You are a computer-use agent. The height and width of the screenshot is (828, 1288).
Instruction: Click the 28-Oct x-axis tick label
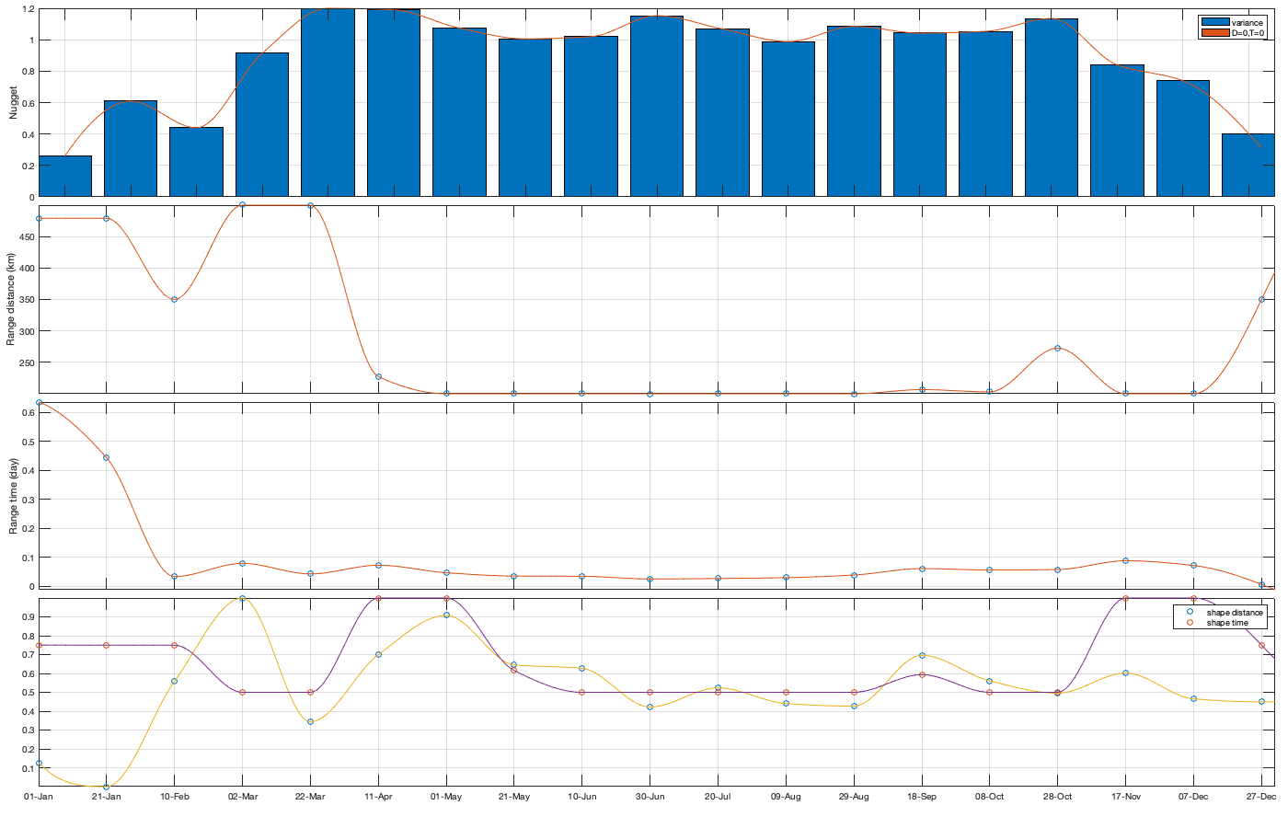pyautogui.click(x=1057, y=797)
